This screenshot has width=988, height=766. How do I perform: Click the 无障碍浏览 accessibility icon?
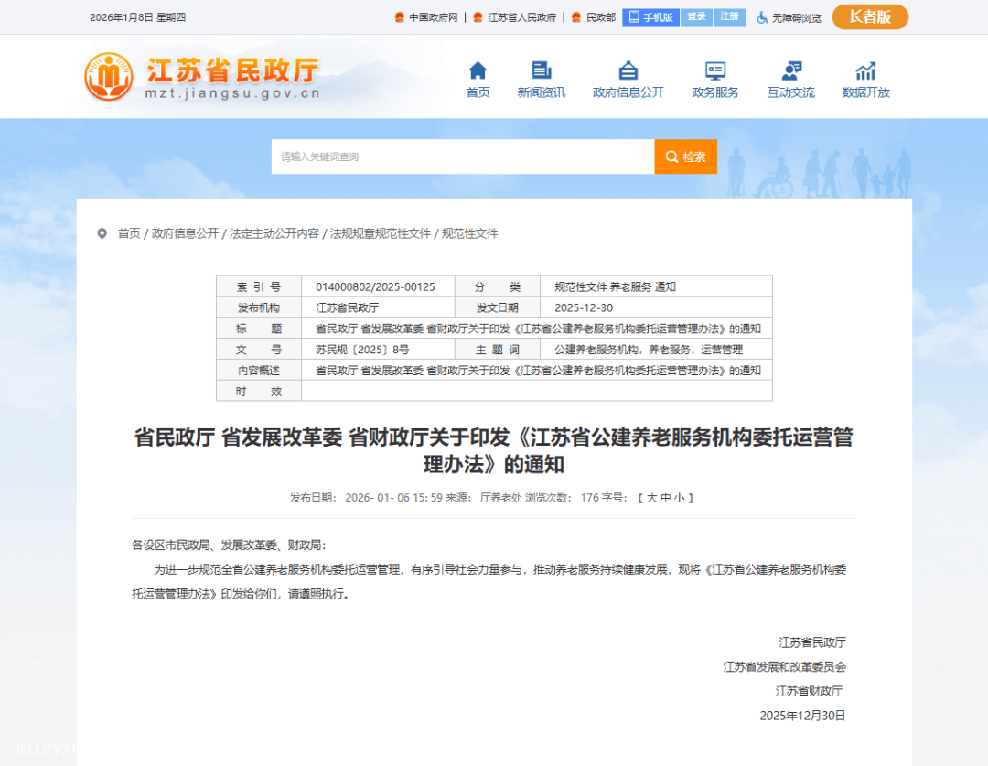762,17
